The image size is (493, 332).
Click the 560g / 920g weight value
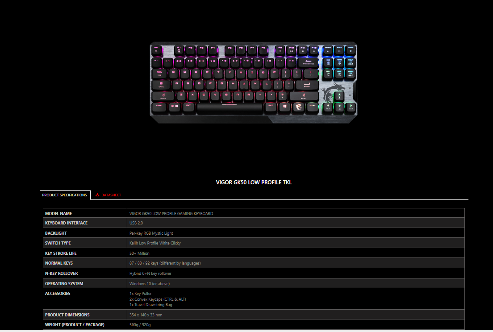tap(140, 325)
